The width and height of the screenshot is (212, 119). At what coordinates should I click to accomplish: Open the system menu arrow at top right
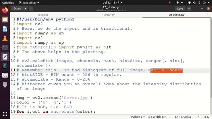pyautogui.click(x=209, y=3)
